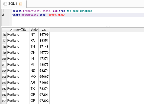Select the Portland cell in row 18

click(18, 47)
